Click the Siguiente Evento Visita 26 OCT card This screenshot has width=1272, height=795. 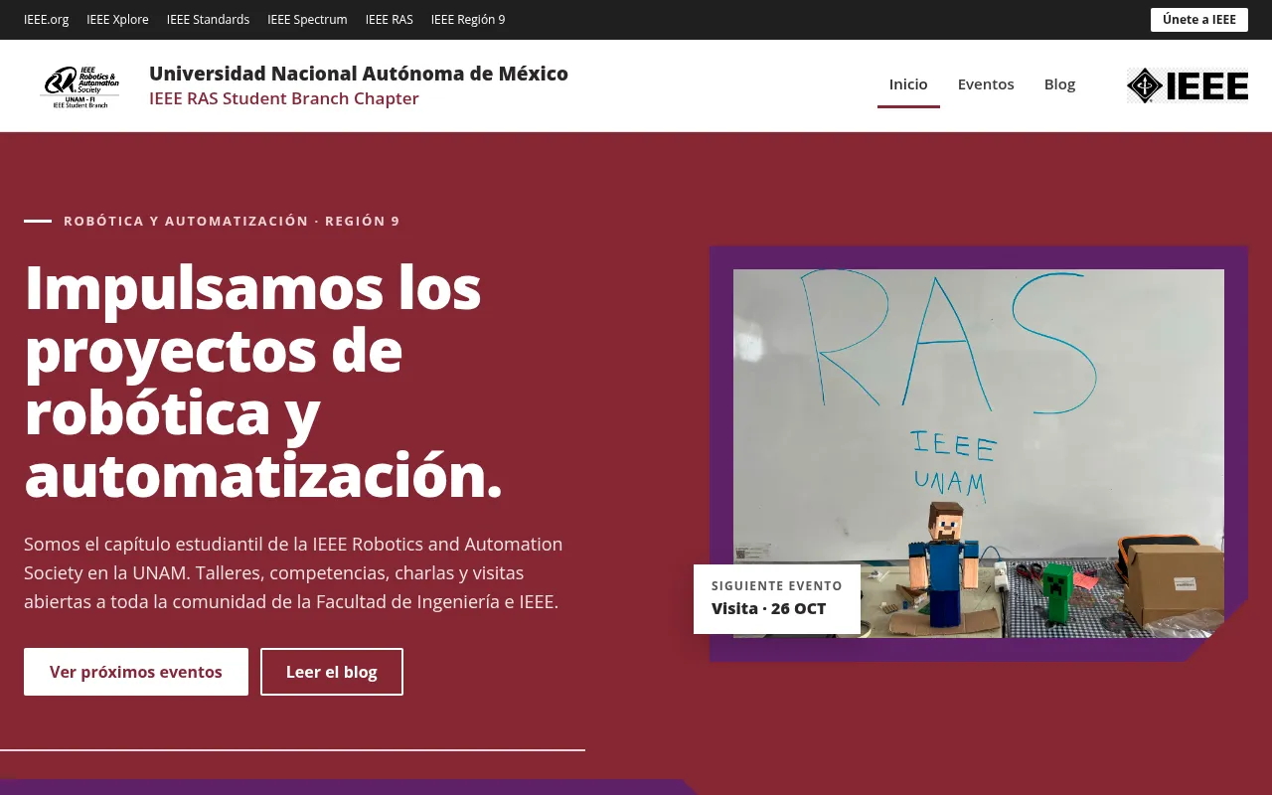[777, 598]
